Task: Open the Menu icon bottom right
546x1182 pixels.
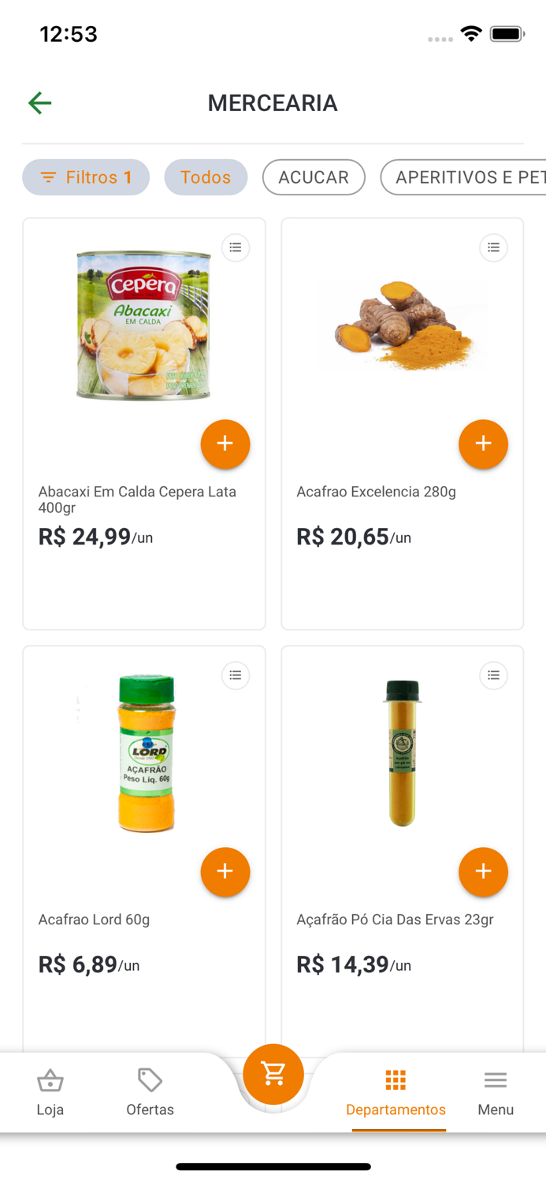Action: 495,1091
